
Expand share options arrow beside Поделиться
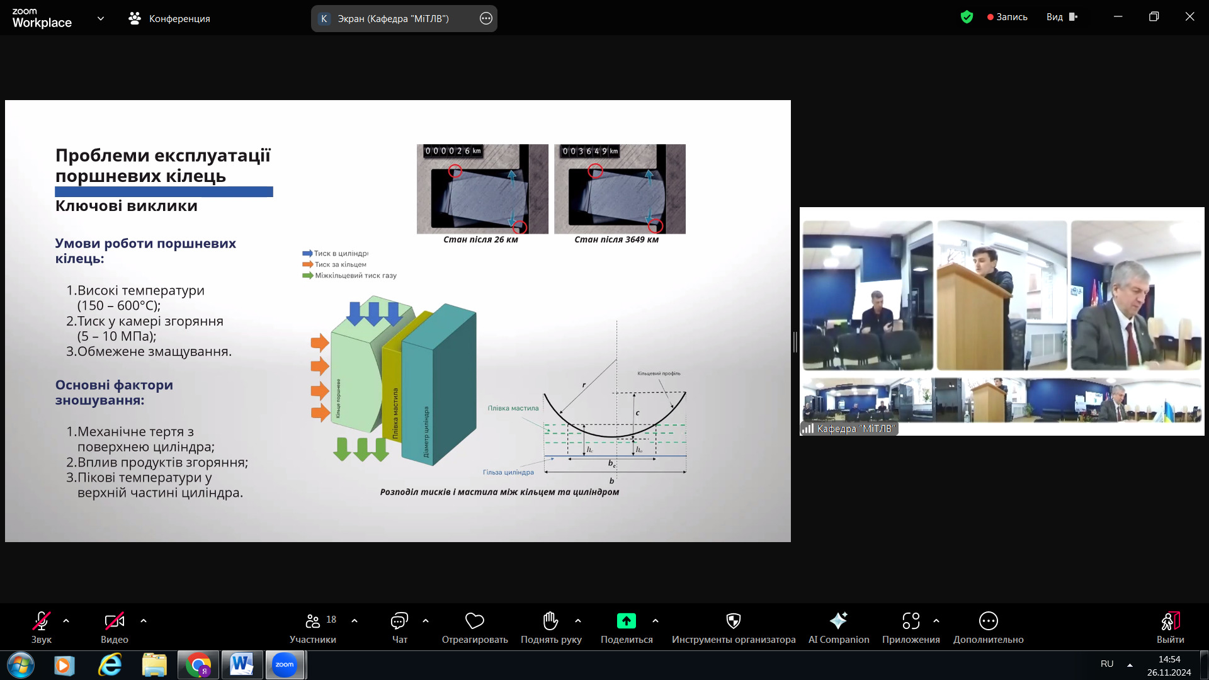point(656,621)
